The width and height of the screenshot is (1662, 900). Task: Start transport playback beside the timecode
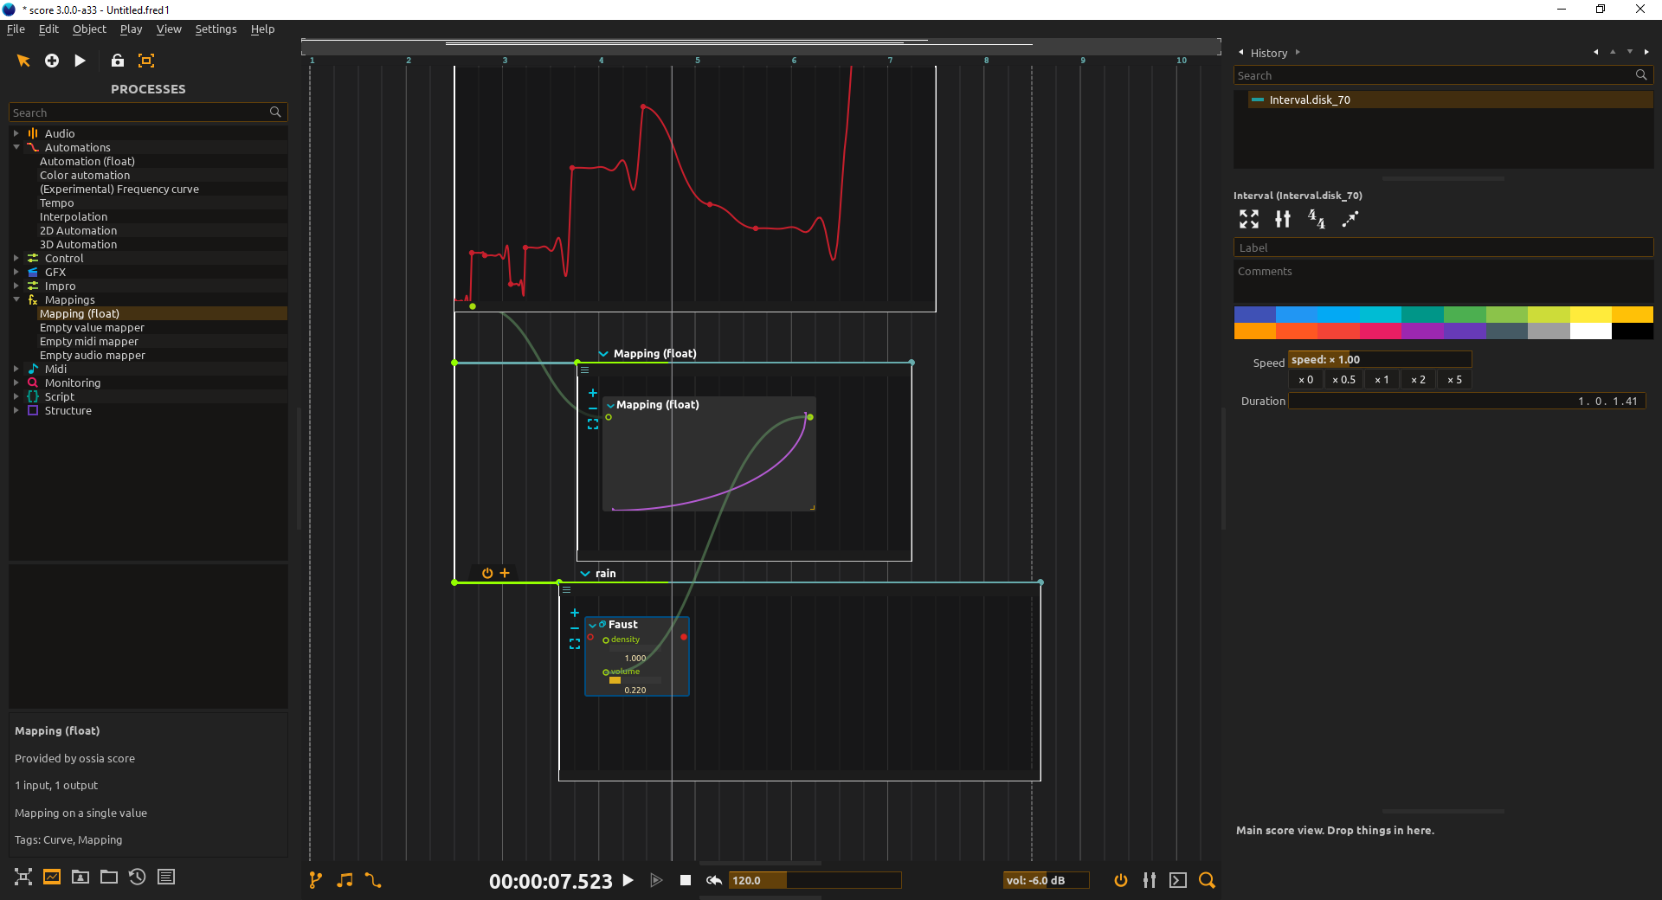[x=628, y=880]
